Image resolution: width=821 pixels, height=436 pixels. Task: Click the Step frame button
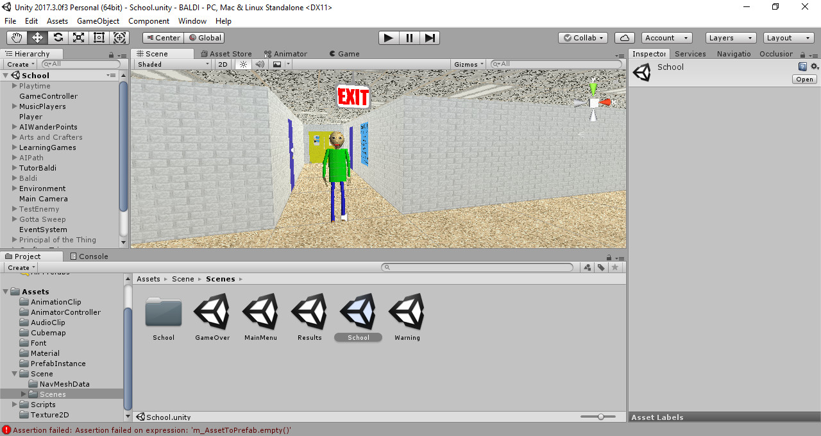tap(430, 37)
